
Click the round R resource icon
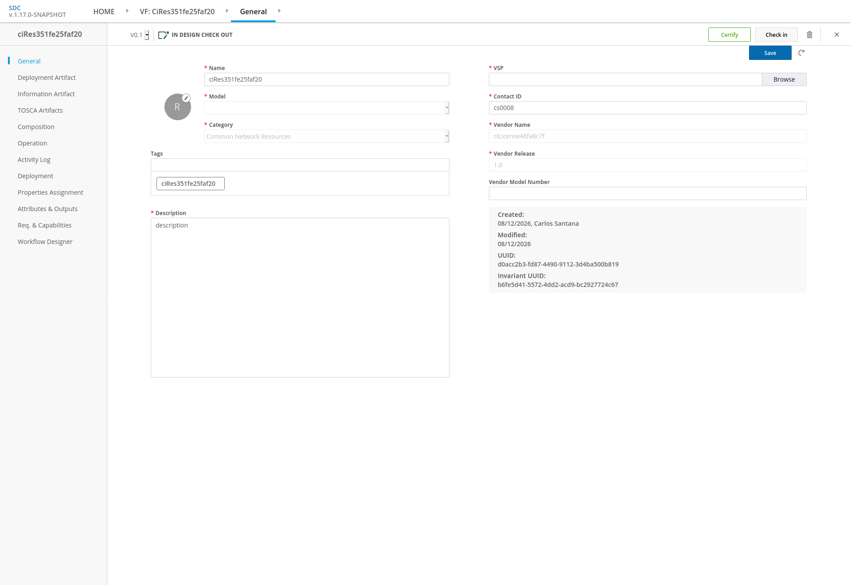(x=177, y=107)
